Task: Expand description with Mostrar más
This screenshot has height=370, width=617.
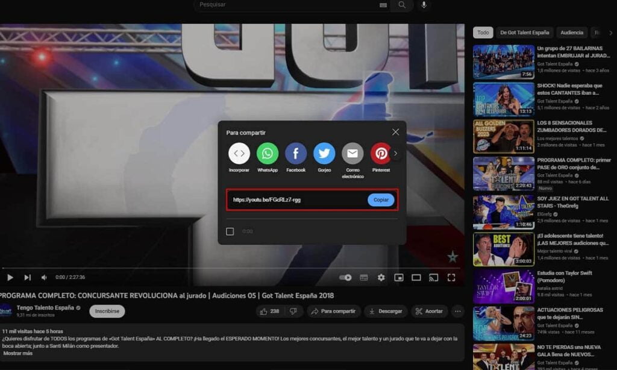Action: pyautogui.click(x=18, y=354)
